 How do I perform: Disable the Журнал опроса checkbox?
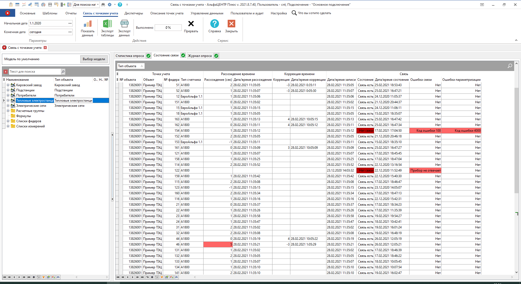[216, 56]
